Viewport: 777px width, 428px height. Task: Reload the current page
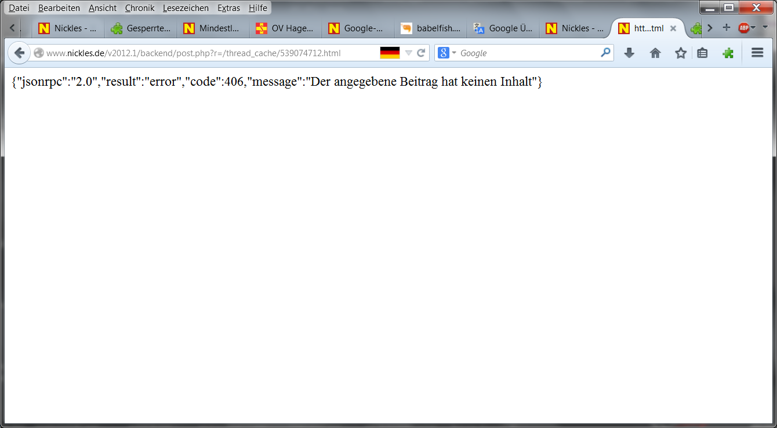(422, 53)
